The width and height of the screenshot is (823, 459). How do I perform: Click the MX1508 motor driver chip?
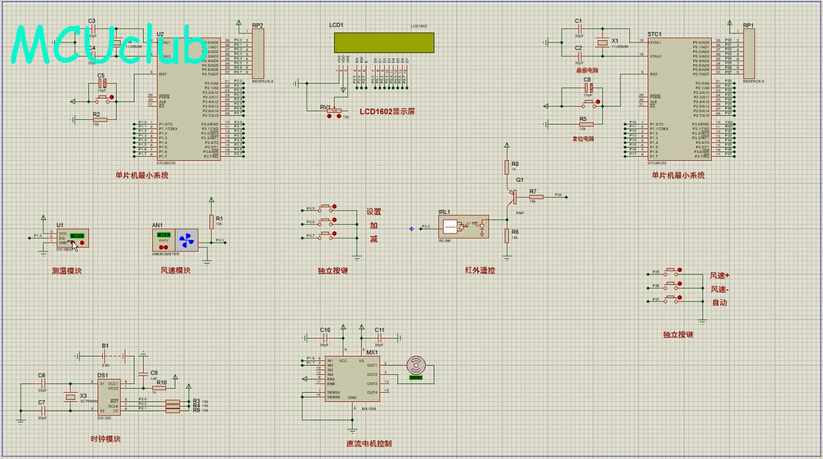click(352, 380)
